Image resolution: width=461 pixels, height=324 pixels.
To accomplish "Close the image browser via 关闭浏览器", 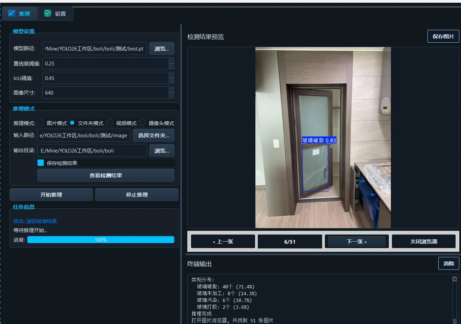I will coord(423,241).
